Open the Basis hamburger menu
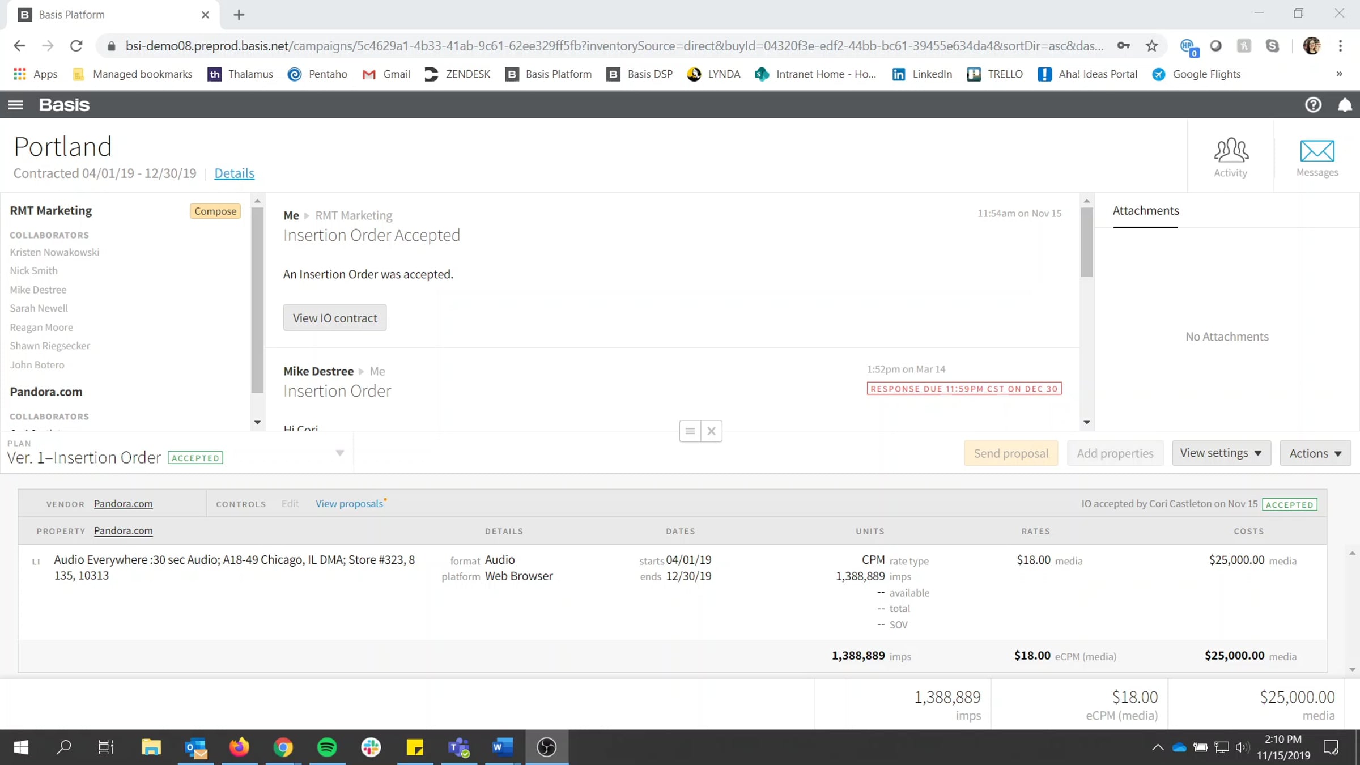This screenshot has width=1360, height=765. click(x=15, y=105)
